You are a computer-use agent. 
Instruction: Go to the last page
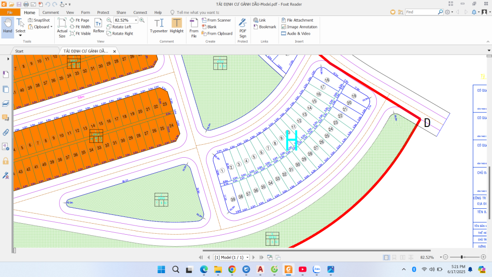click(261, 257)
